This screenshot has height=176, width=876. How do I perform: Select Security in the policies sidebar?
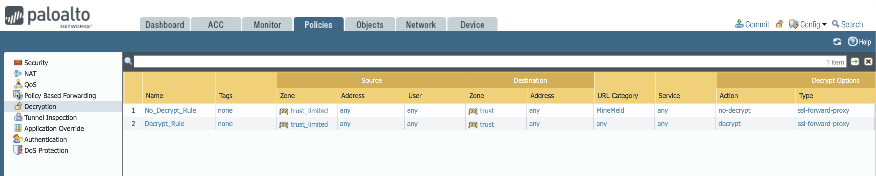point(36,63)
